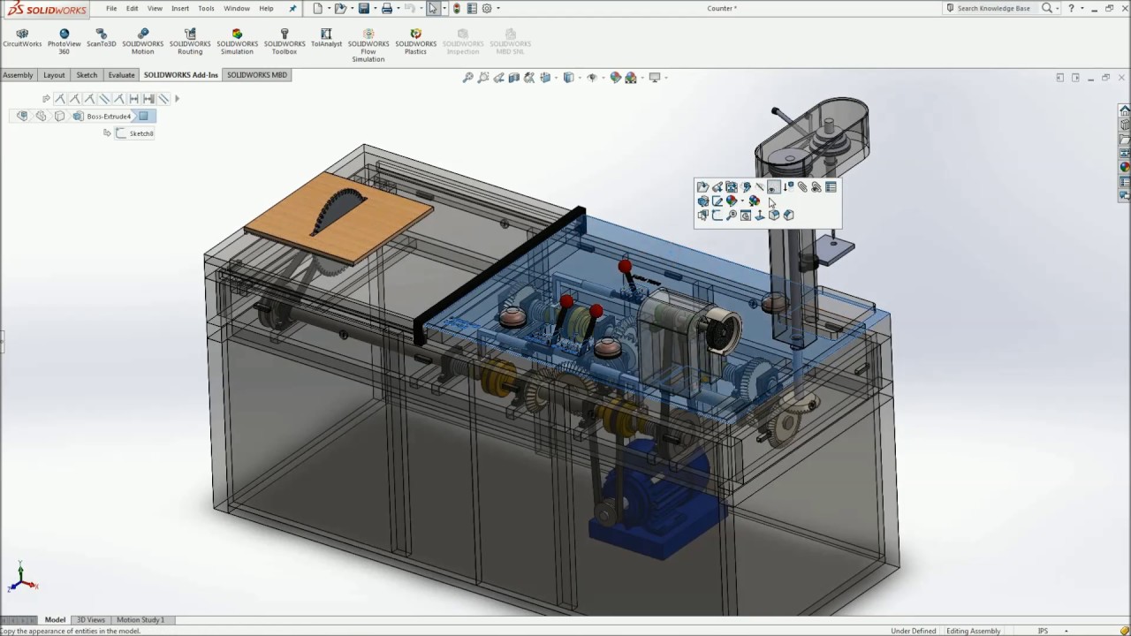Screen dimensions: 1131x636
Task: Click the Save icon
Action: [x=363, y=9]
